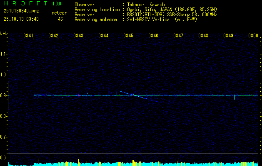Click time marker 0348
This screenshot has width=262, height=166.
coord(203,35)
